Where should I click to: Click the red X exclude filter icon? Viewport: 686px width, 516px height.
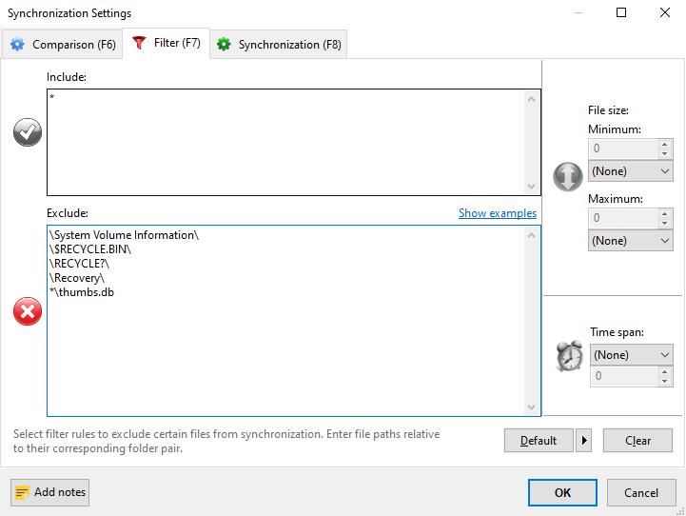point(28,311)
